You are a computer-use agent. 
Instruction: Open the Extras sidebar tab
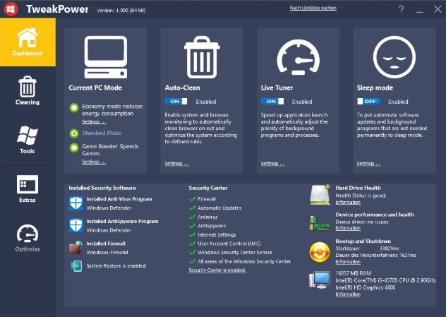click(28, 189)
